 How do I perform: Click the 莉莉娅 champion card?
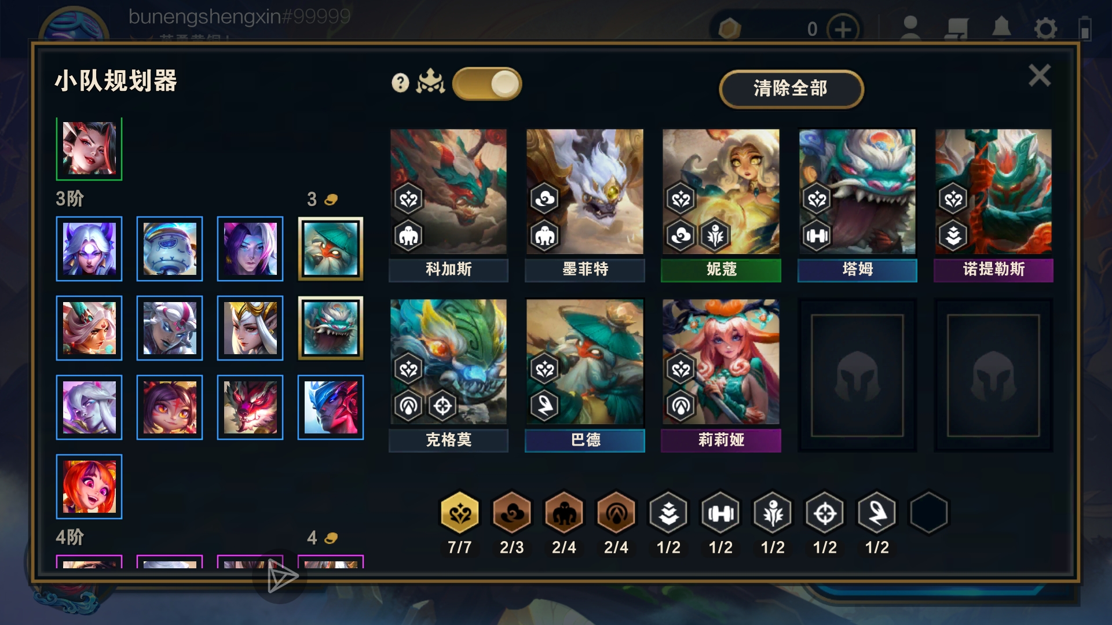coord(721,376)
